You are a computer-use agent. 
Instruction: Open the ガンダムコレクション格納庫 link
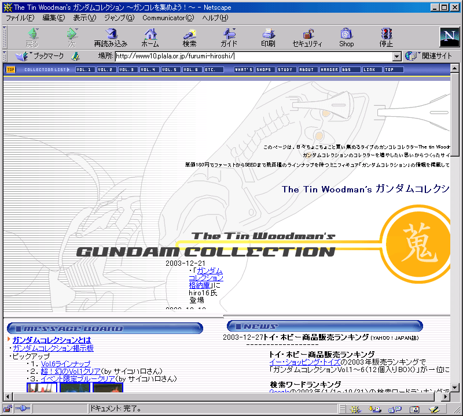coord(206,278)
